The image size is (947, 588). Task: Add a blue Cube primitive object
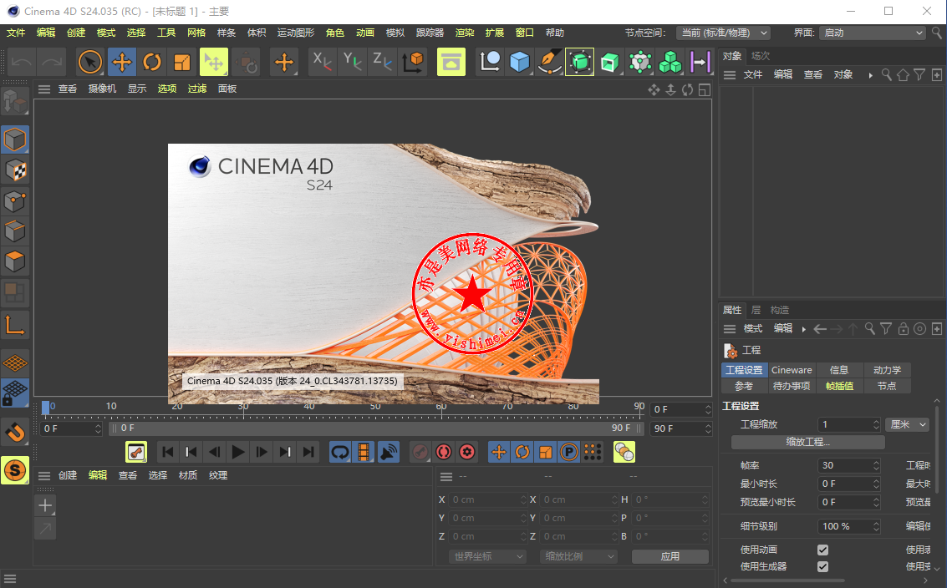coord(519,62)
